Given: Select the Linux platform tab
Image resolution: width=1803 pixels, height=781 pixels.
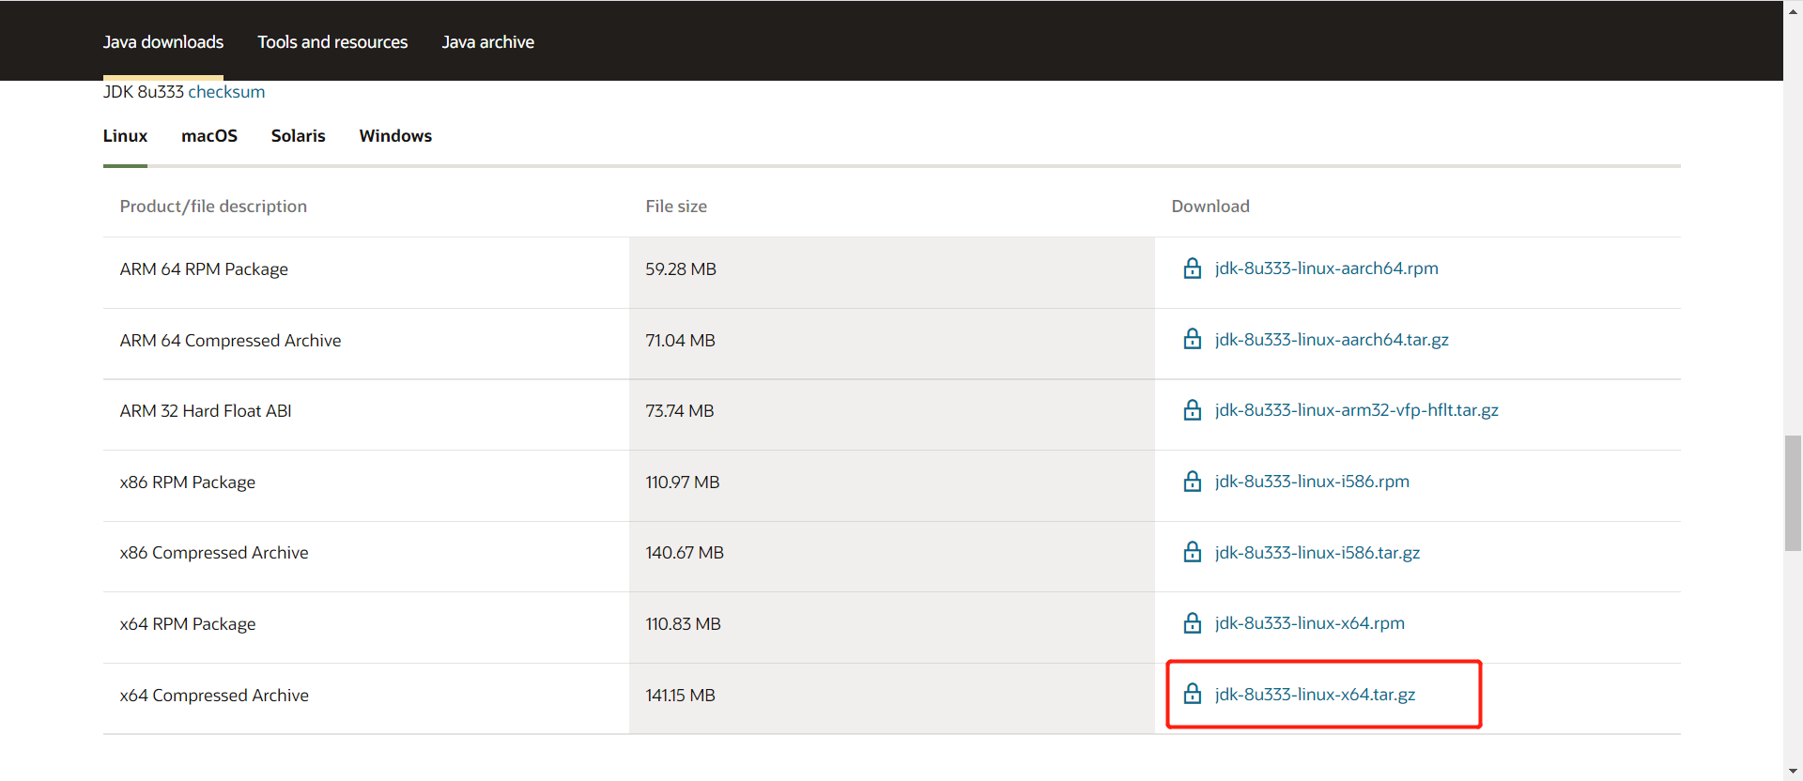Looking at the screenshot, I should pyautogui.click(x=125, y=136).
